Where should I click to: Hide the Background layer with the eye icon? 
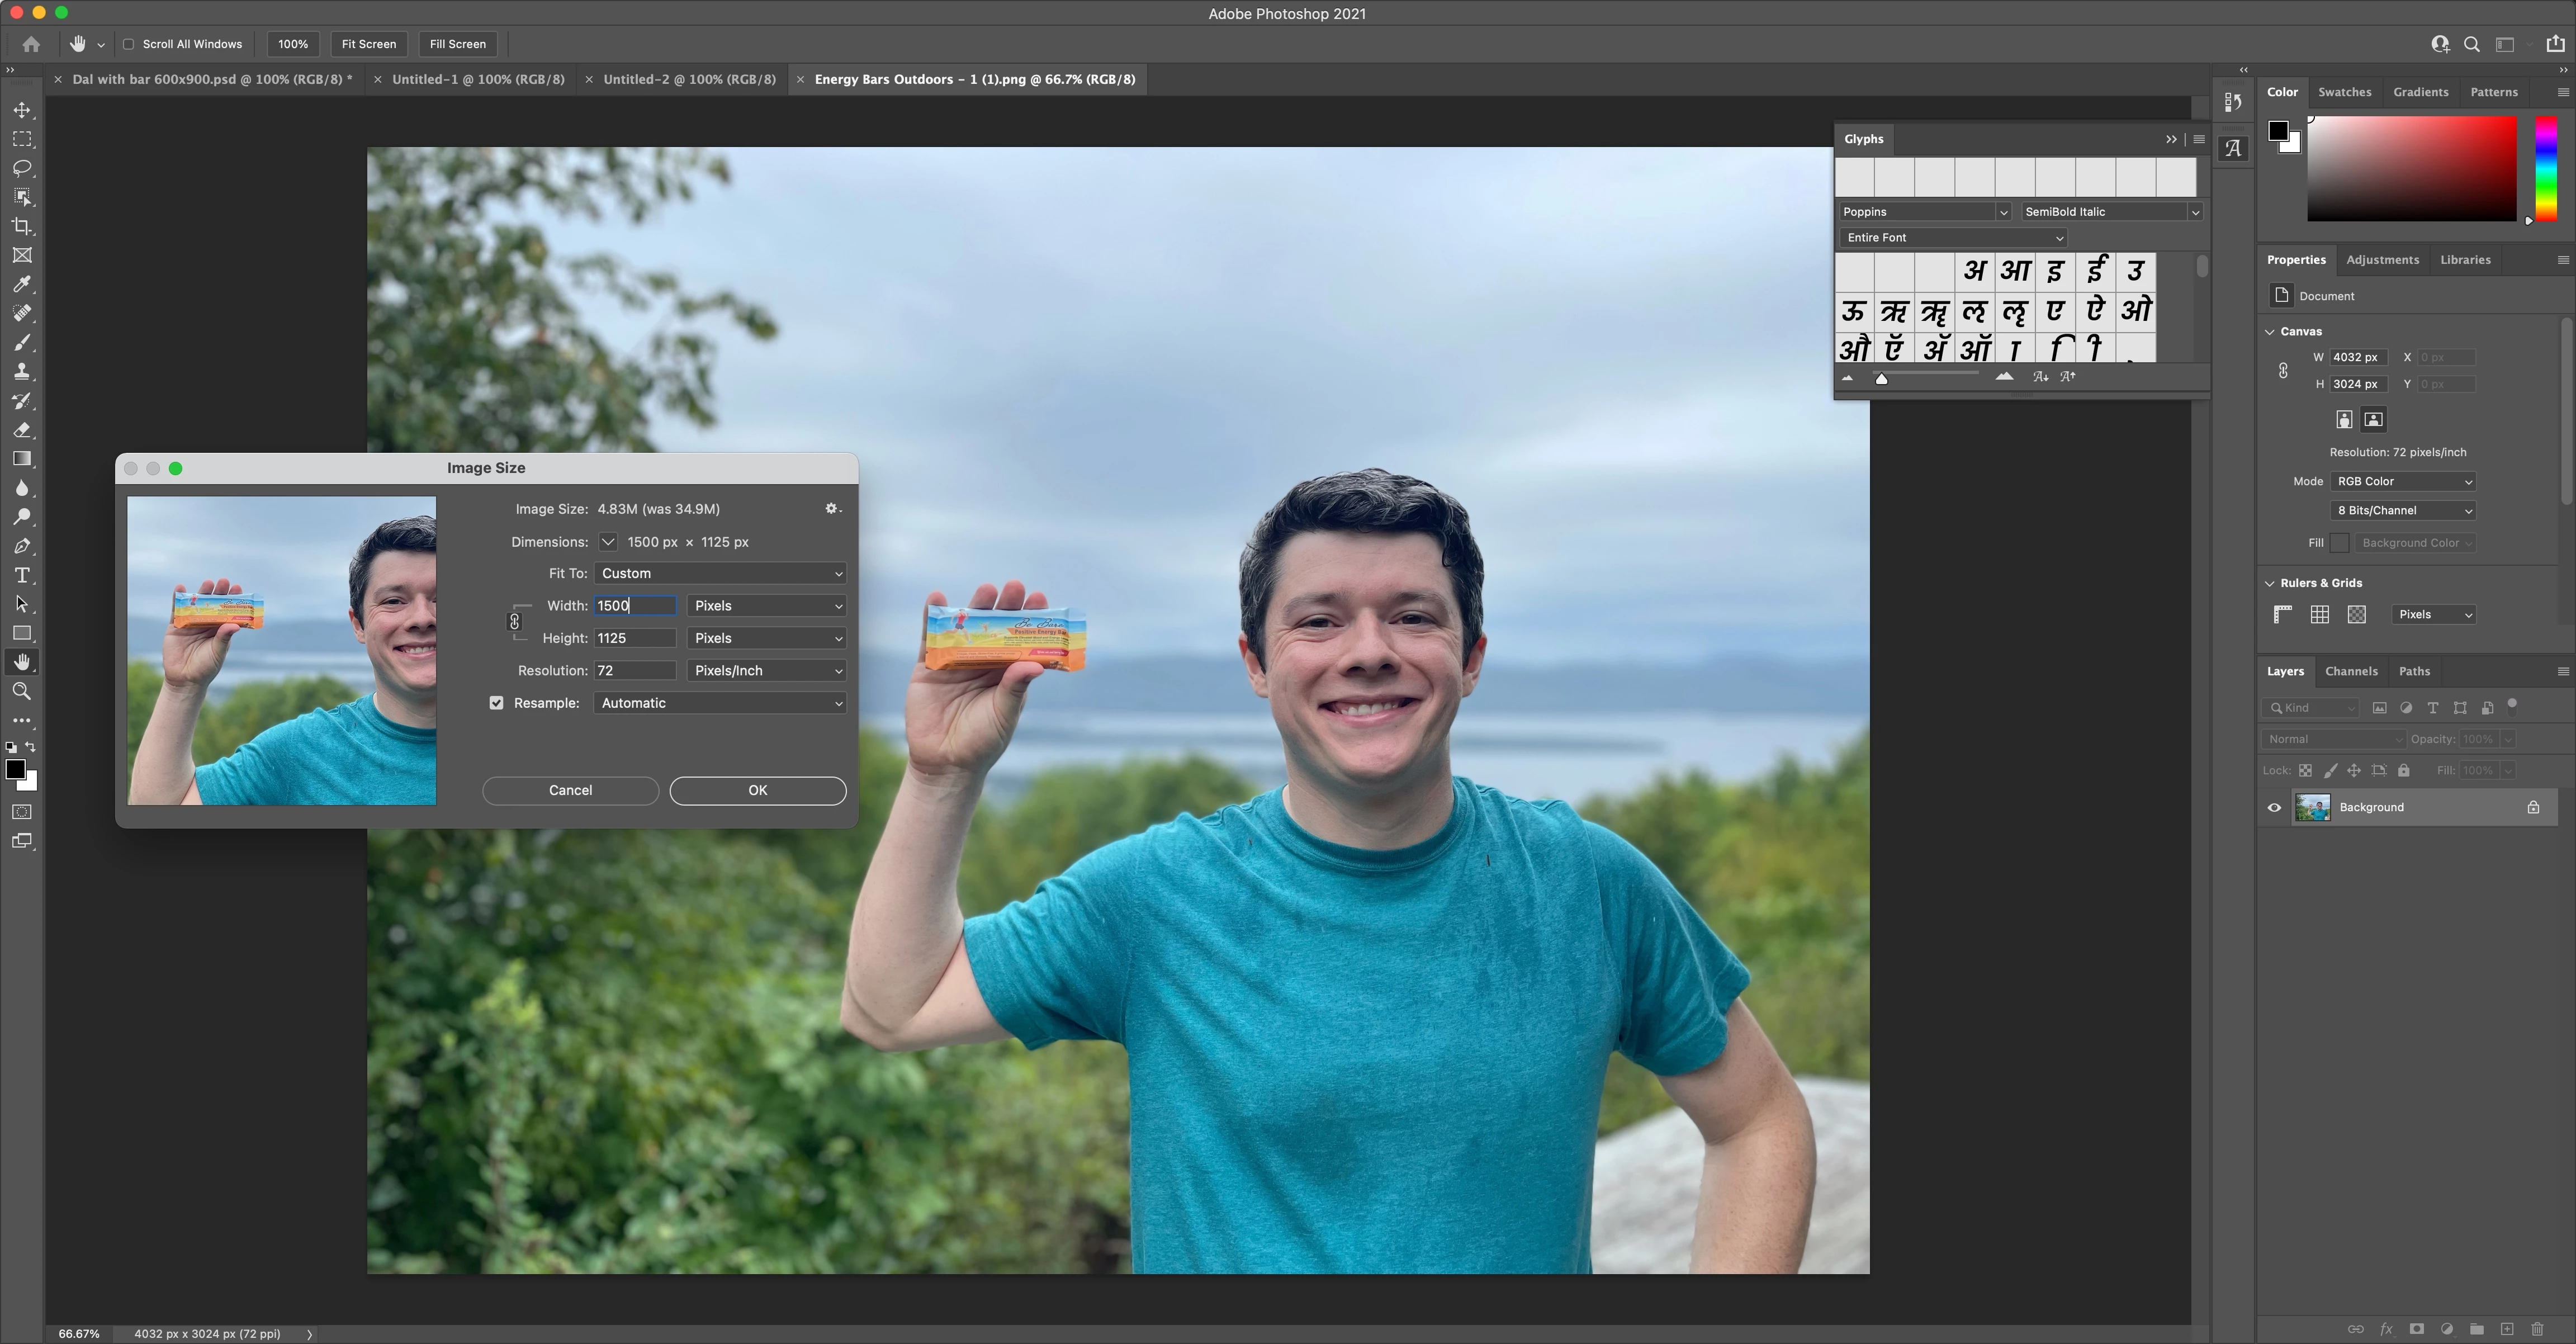2274,807
